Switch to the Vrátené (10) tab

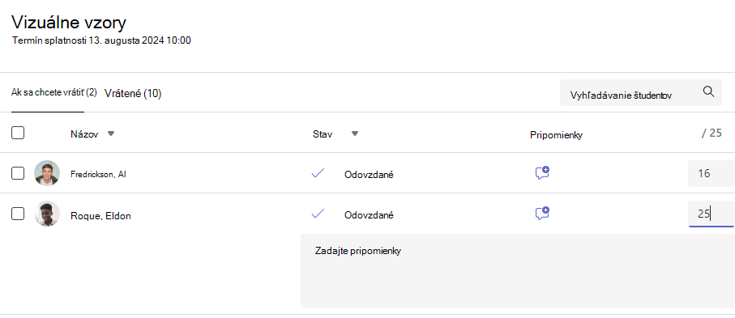click(x=133, y=94)
